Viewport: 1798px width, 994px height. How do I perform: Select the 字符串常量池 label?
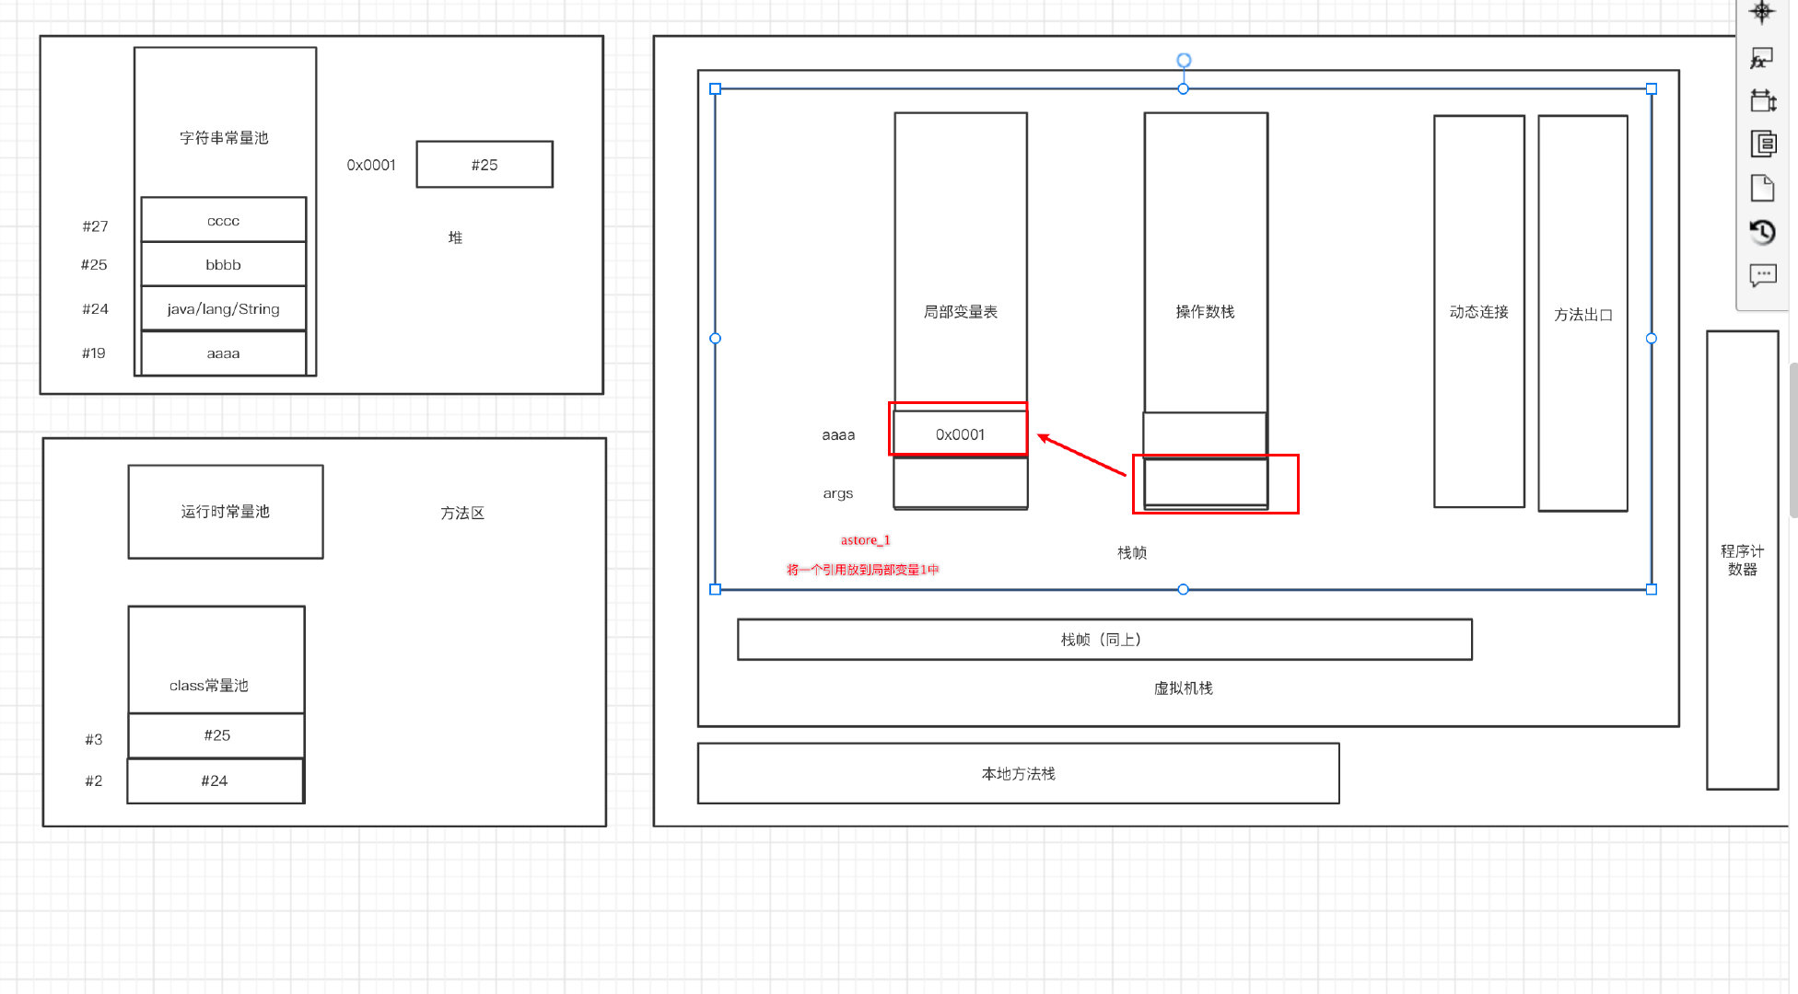tap(224, 138)
